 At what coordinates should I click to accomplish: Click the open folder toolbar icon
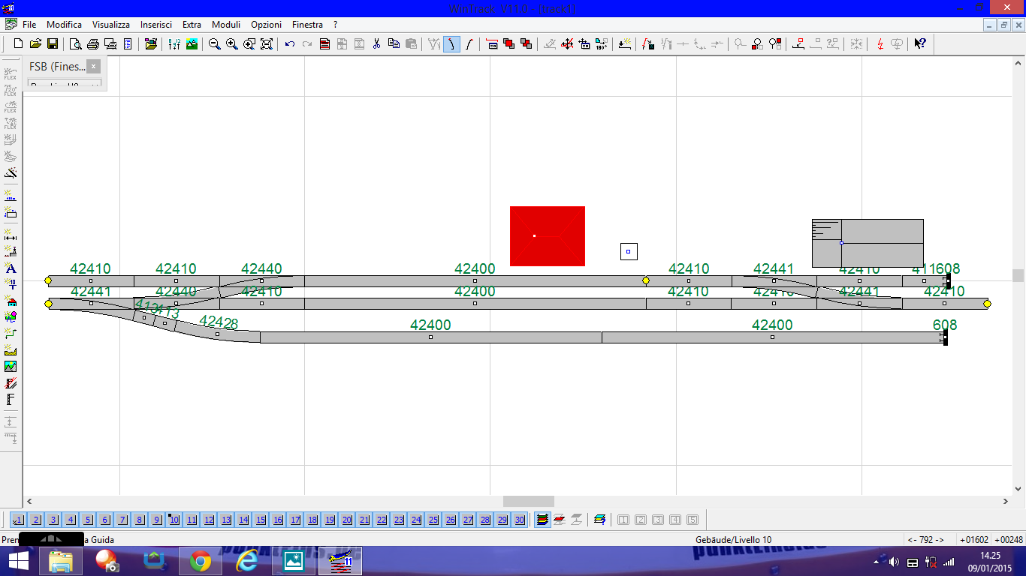tap(36, 44)
